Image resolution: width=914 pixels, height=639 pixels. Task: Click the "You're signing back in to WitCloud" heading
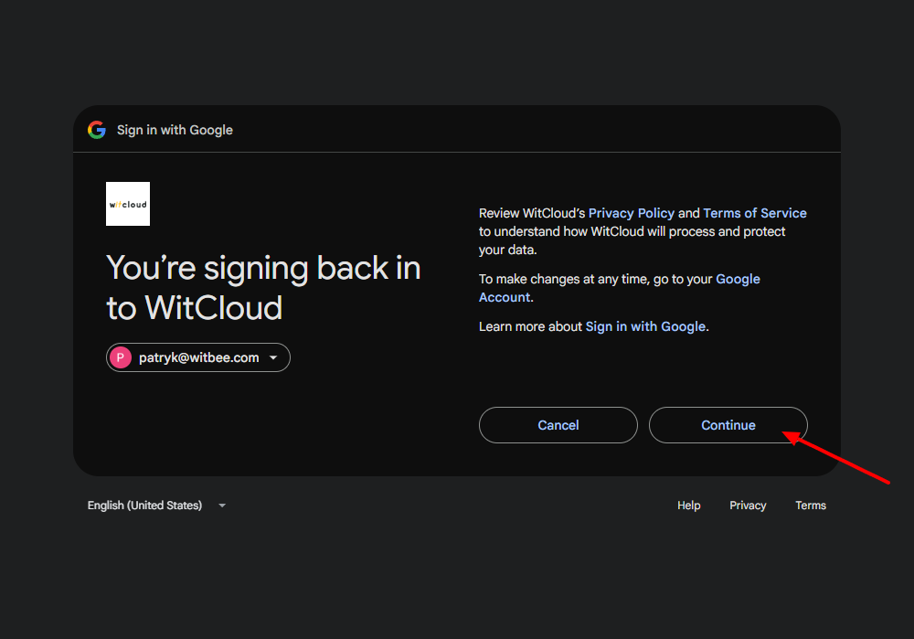pyautogui.click(x=263, y=287)
